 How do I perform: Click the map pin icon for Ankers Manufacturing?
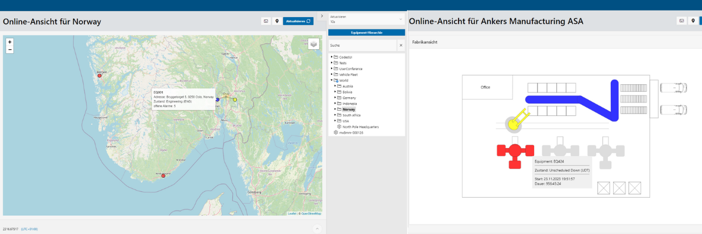(x=693, y=21)
